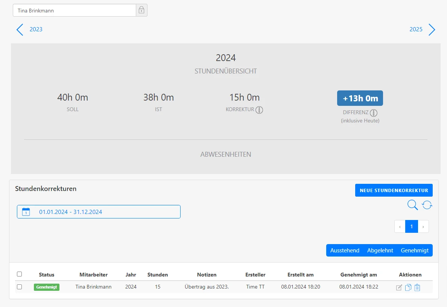Click the NEUE STUNDENKORREKTUR button

(394, 190)
